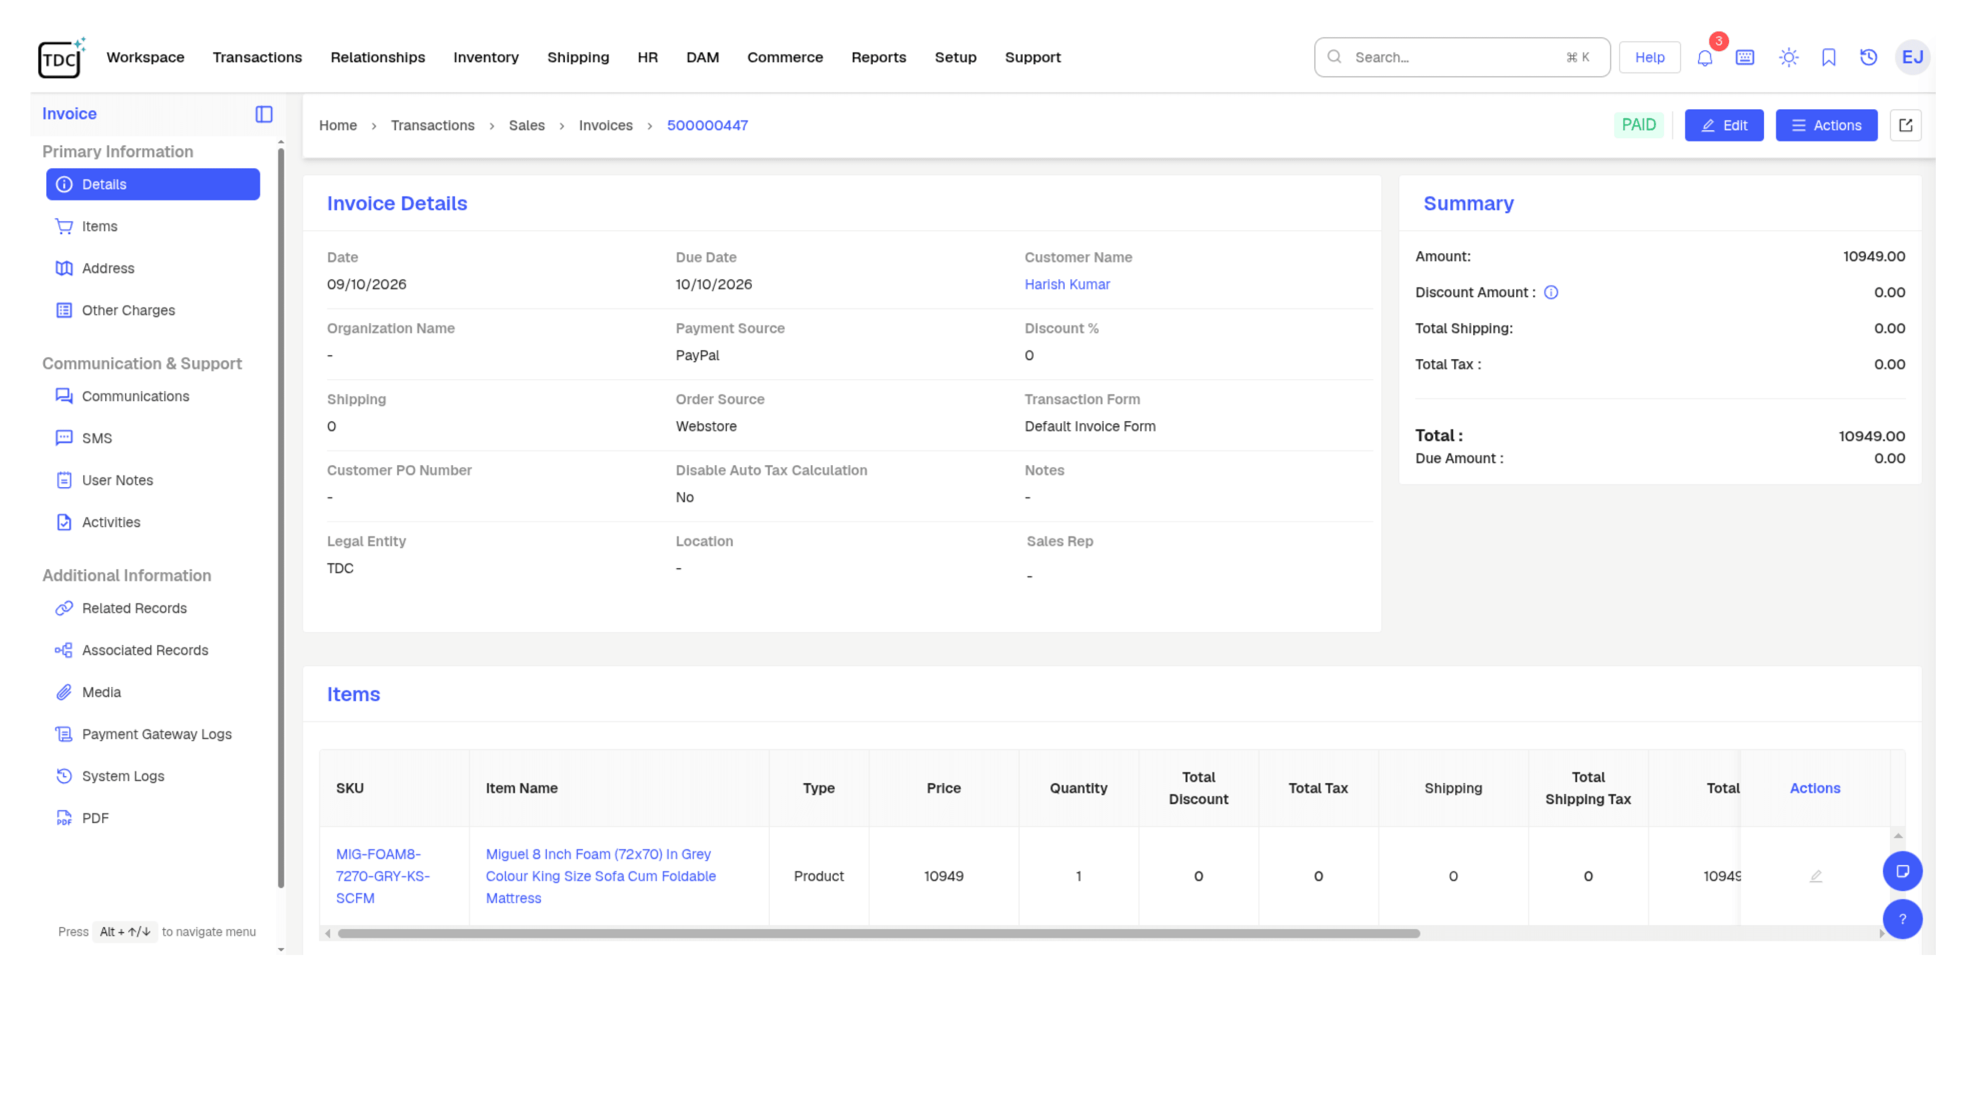1966x1106 pixels.
Task: Open the notifications bell
Action: click(x=1704, y=57)
